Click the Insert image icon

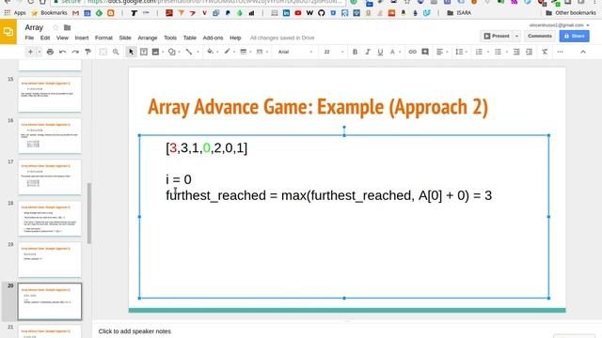click(x=155, y=52)
